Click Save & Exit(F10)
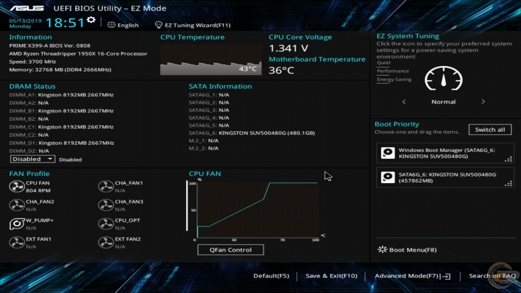 pos(331,276)
